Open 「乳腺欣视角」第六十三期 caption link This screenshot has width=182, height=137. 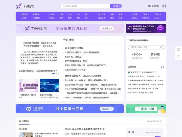(28, 96)
